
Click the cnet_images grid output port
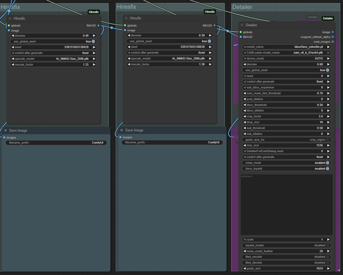click(333, 42)
